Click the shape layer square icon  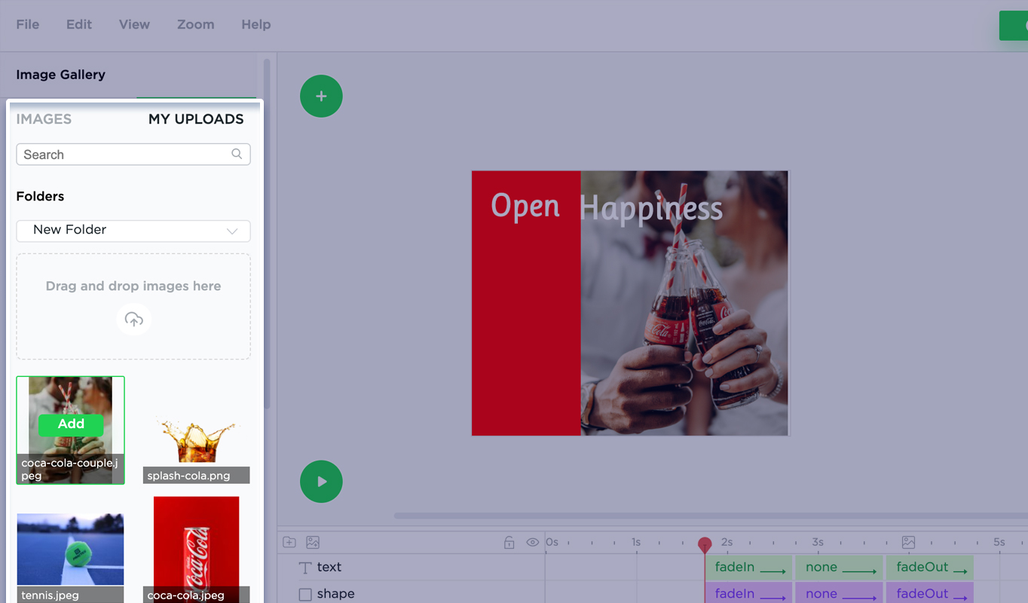click(305, 594)
